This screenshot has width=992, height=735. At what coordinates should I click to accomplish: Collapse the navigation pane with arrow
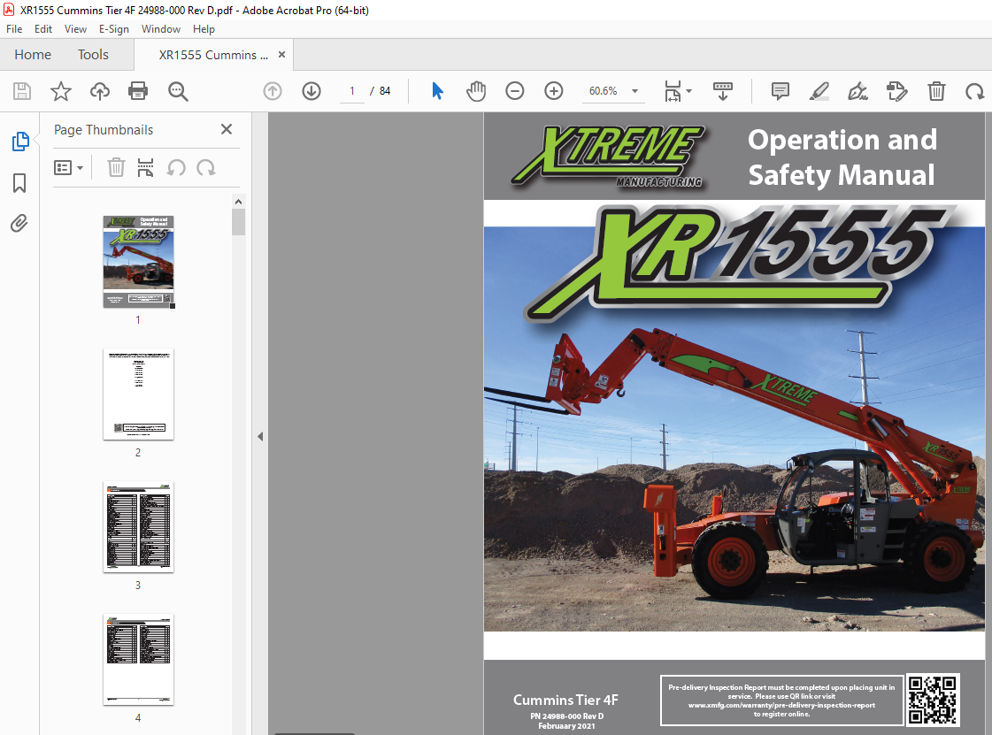(260, 436)
